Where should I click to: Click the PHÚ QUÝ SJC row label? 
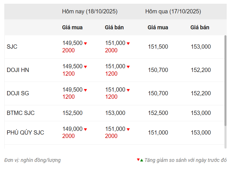coord(25,133)
